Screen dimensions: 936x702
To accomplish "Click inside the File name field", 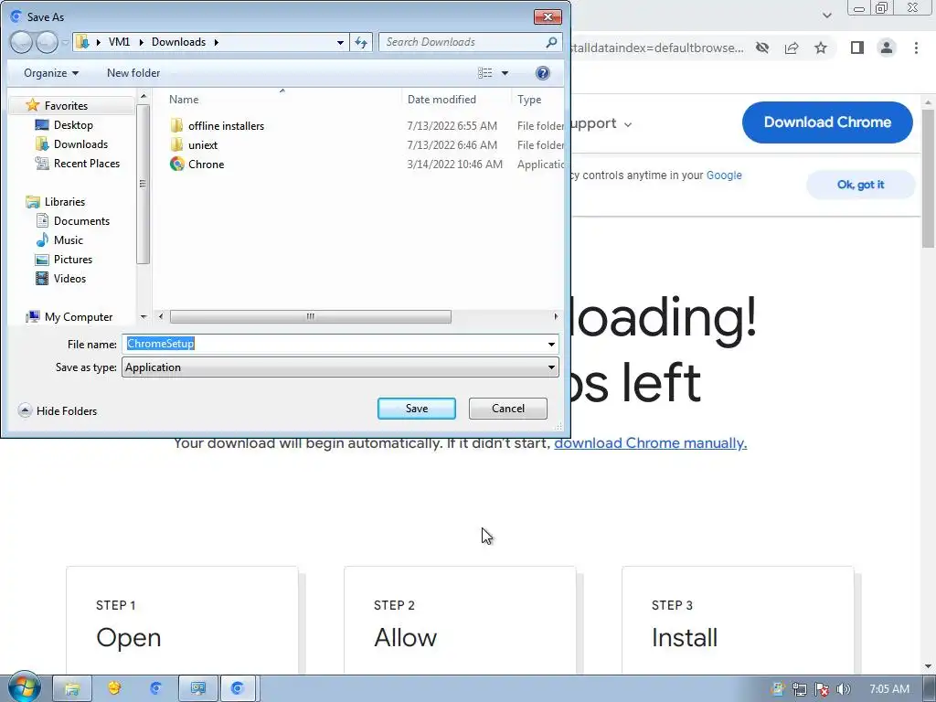I will tap(333, 344).
